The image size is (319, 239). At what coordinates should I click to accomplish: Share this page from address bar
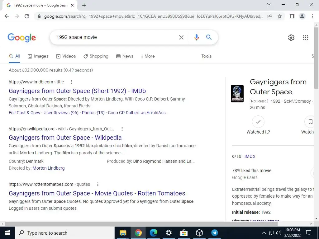(x=270, y=16)
